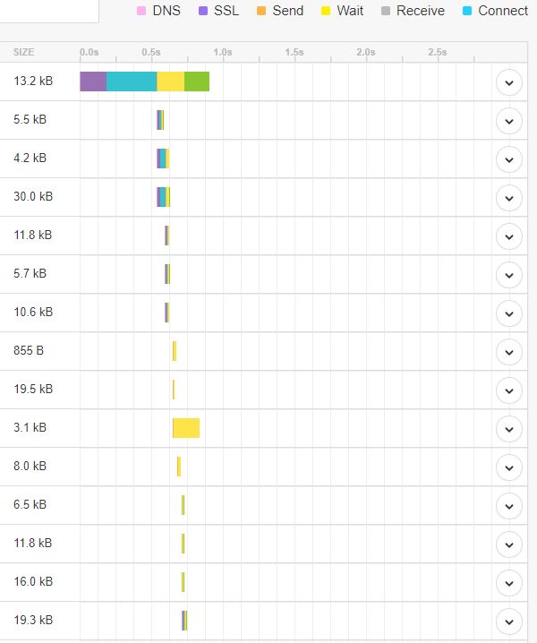Expand the 13.2 kB request row
537x643 pixels.
(x=508, y=82)
